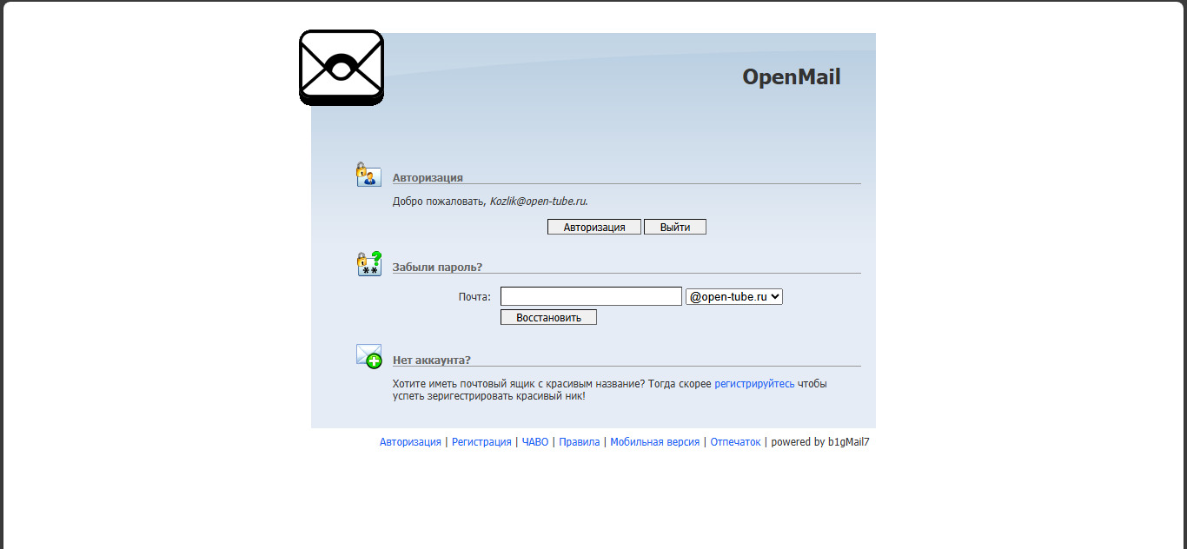Click the Почта: field label

pos(474,297)
